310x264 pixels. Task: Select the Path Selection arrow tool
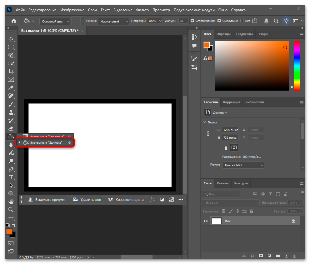click(x=11, y=185)
